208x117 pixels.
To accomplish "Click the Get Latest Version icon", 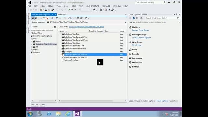I will pyautogui.click(x=52, y=18).
